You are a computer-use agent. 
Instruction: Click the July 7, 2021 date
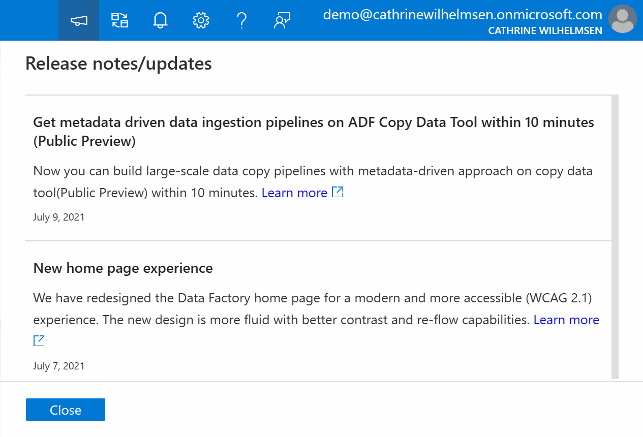point(59,366)
